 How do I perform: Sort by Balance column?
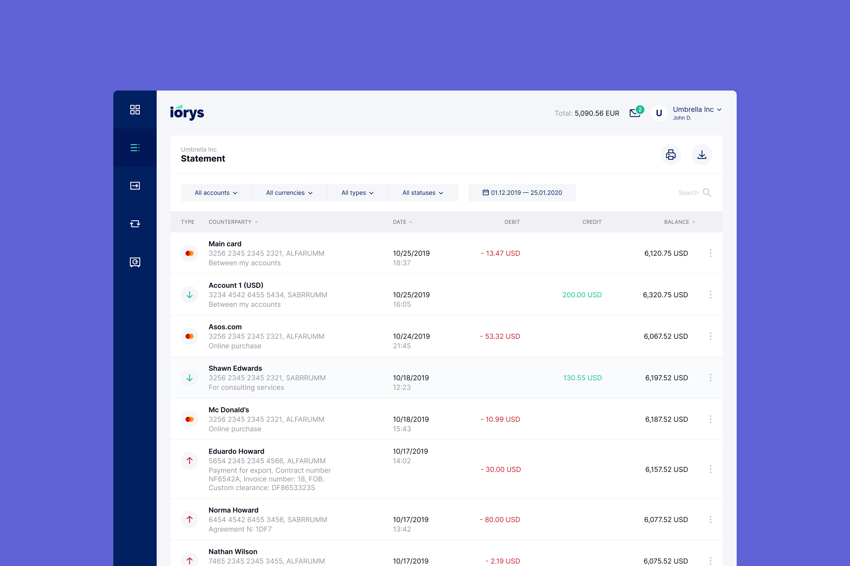679,222
